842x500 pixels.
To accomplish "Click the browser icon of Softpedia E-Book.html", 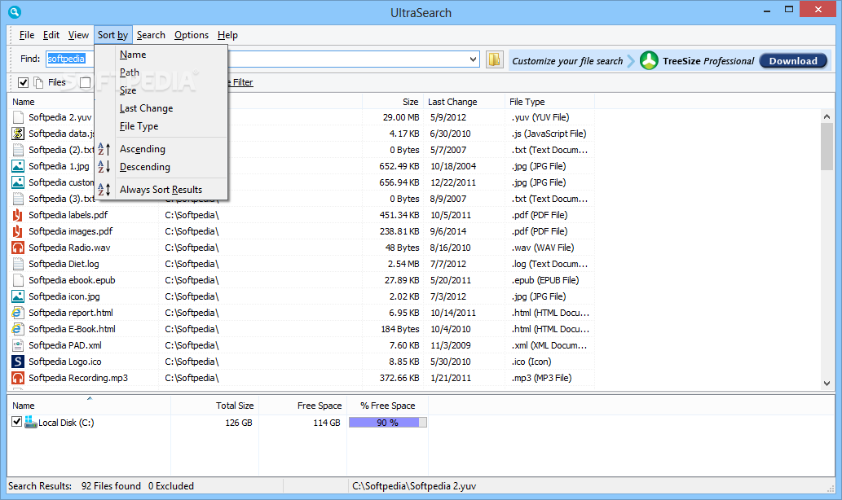I will click(18, 329).
